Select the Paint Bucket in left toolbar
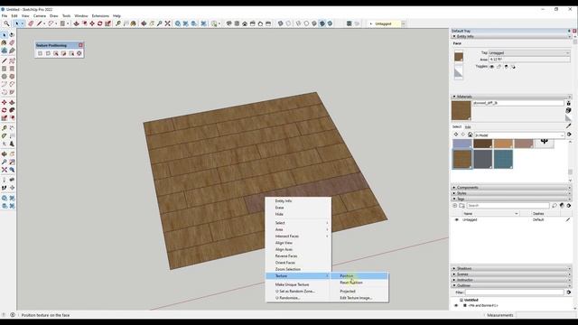The height and width of the screenshot is (325, 578). (x=4, y=42)
